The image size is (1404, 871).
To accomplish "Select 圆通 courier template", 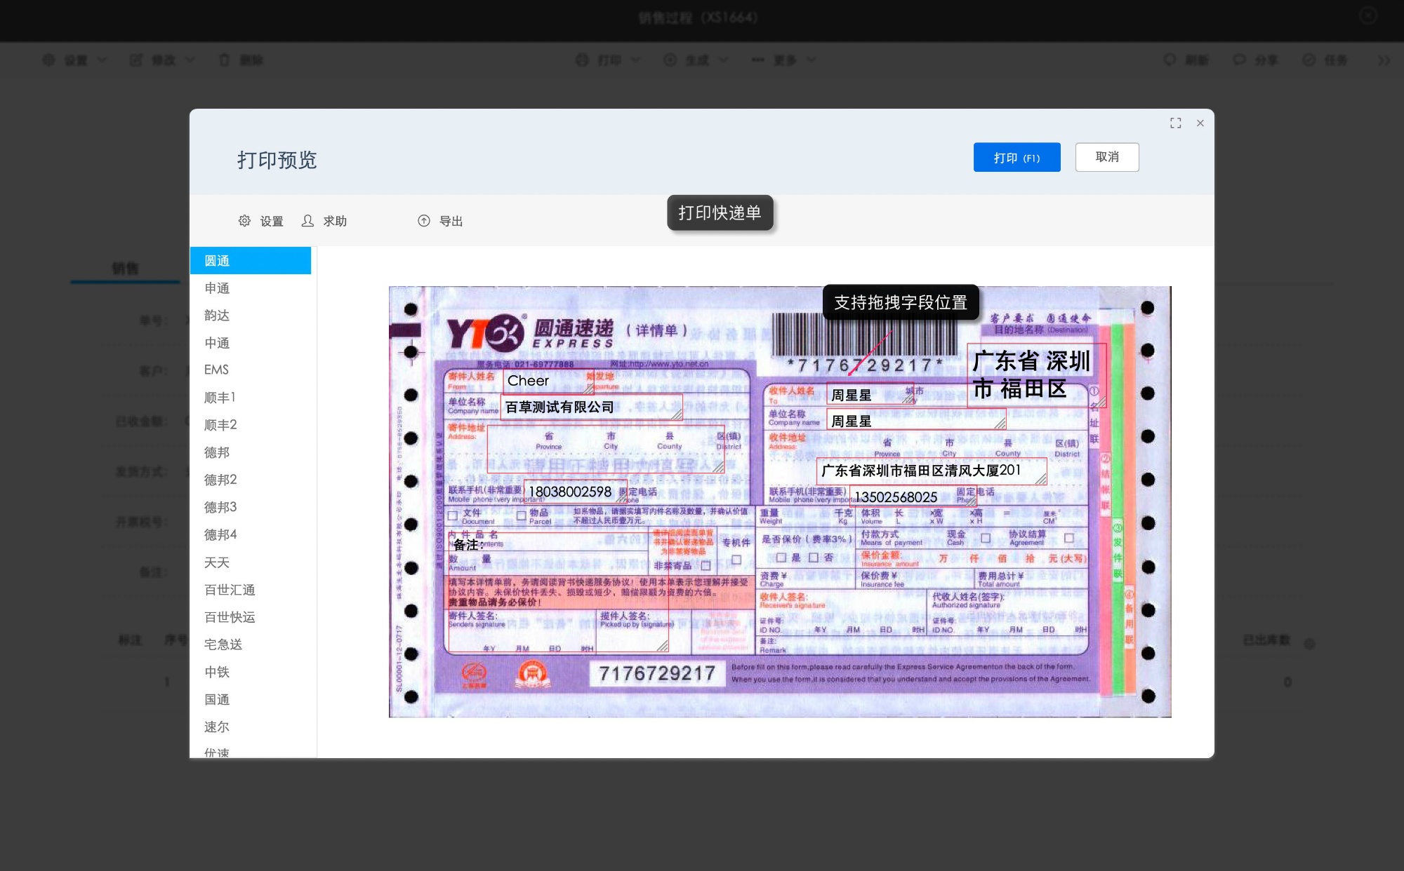I will [251, 261].
